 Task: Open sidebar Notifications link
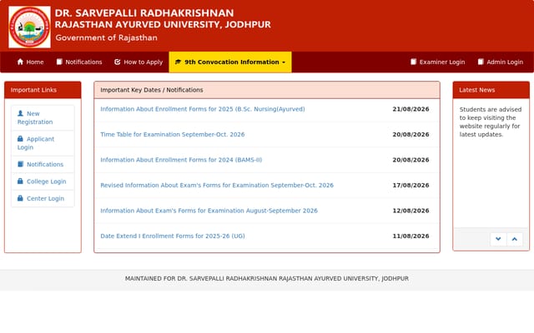point(43,164)
